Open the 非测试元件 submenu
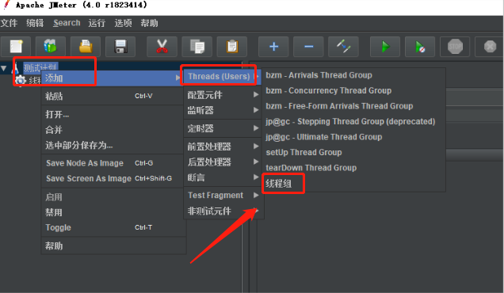The width and height of the screenshot is (504, 293). pyautogui.click(x=223, y=211)
